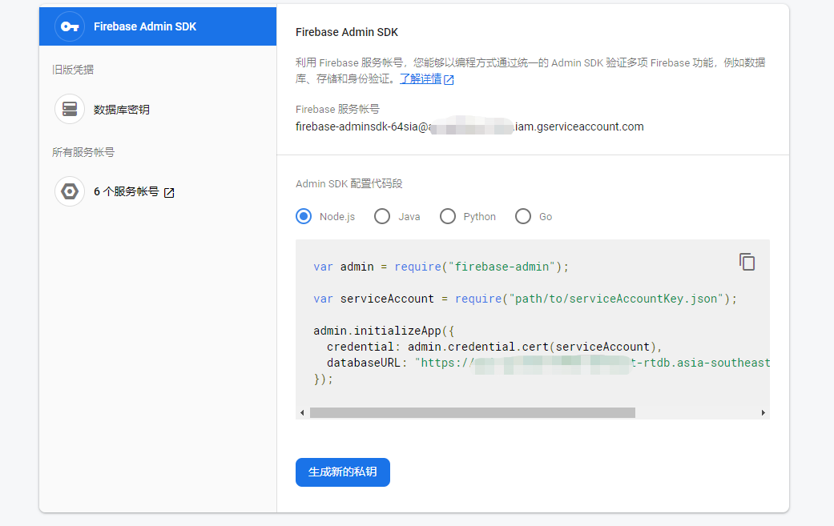
Task: Click the code scrollbar right arrow
Action: [763, 413]
